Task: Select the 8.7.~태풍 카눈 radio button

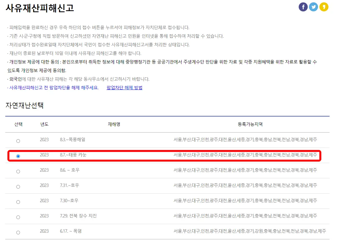Action: (x=18, y=156)
